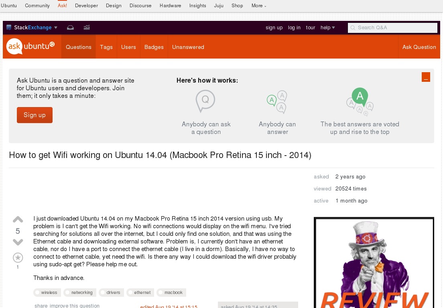The width and height of the screenshot is (443, 308).
Task: Click the StackExchange hamburger logo icon
Action: tap(9, 27)
